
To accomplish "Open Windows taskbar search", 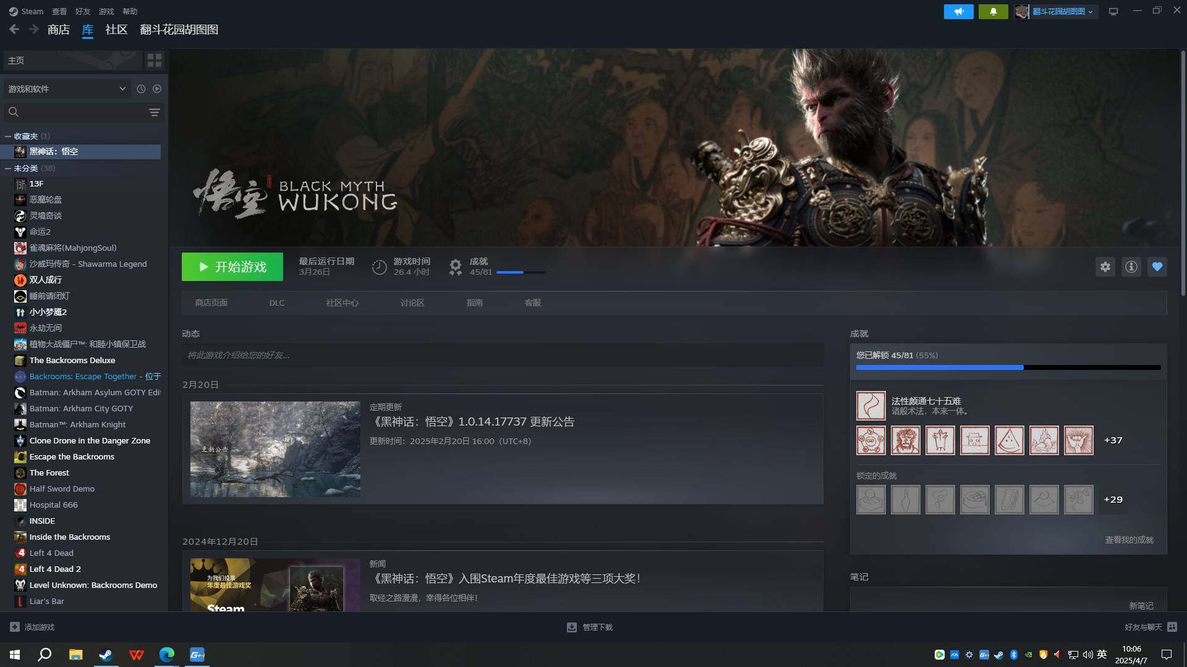I will pyautogui.click(x=45, y=655).
